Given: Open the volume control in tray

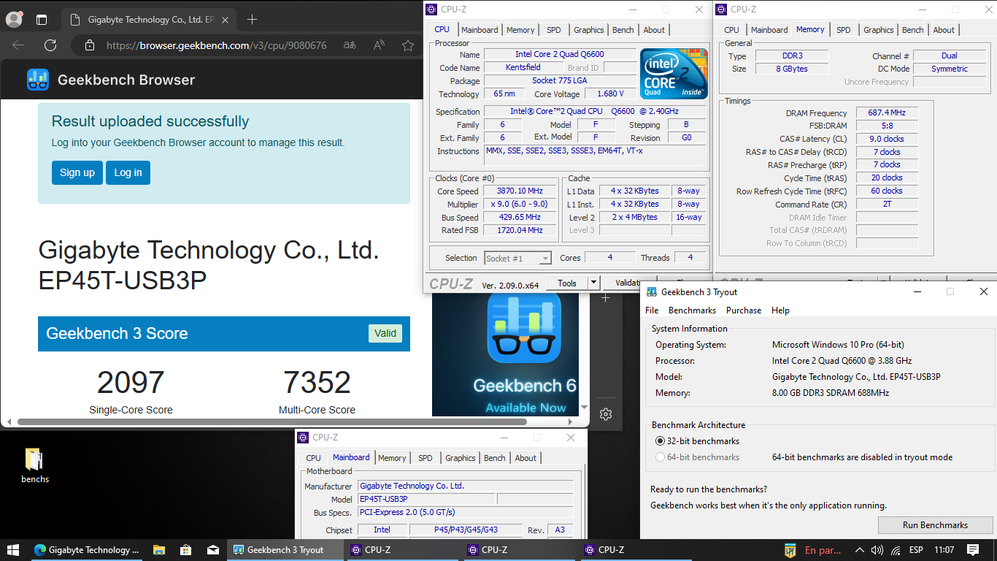Looking at the screenshot, I should click(x=877, y=550).
